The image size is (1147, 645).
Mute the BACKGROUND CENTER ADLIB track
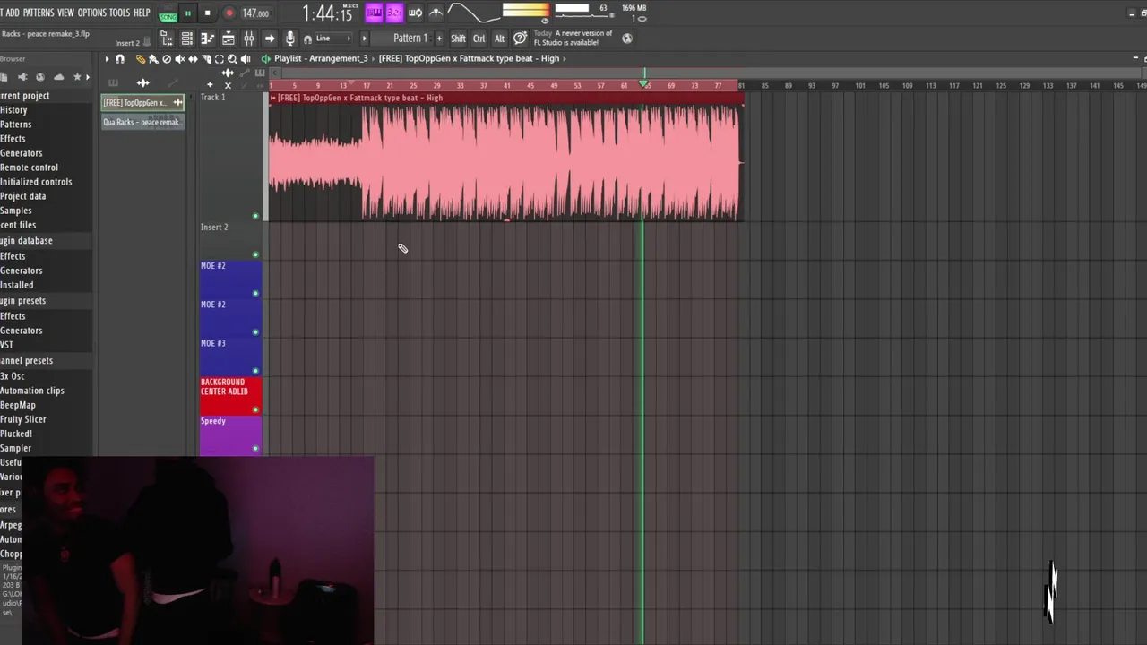255,409
